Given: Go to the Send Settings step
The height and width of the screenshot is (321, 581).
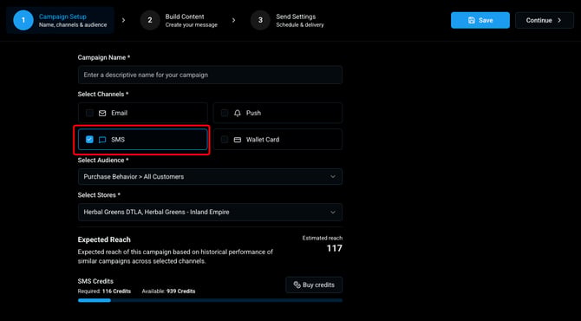Looking at the screenshot, I should click(x=287, y=20).
